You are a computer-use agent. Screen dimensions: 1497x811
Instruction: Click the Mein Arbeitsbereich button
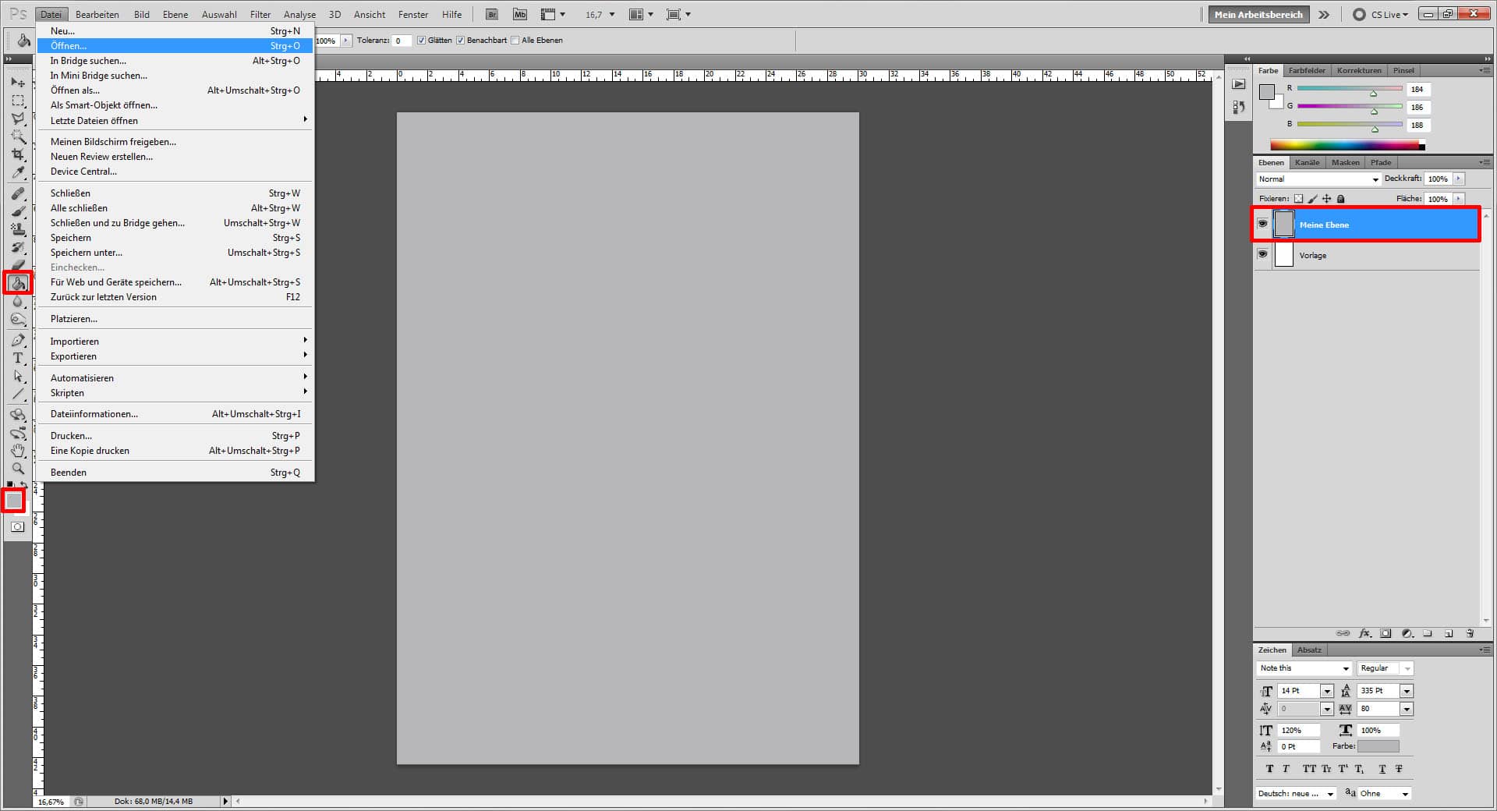pyautogui.click(x=1258, y=14)
